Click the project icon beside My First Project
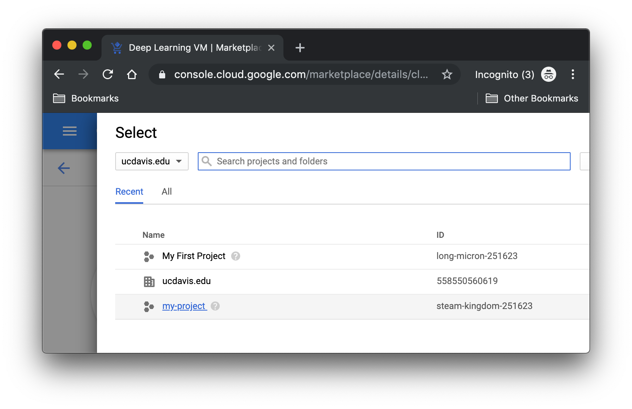This screenshot has width=632, height=409. [x=149, y=256]
